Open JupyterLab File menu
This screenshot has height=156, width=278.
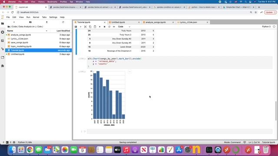[8, 17]
